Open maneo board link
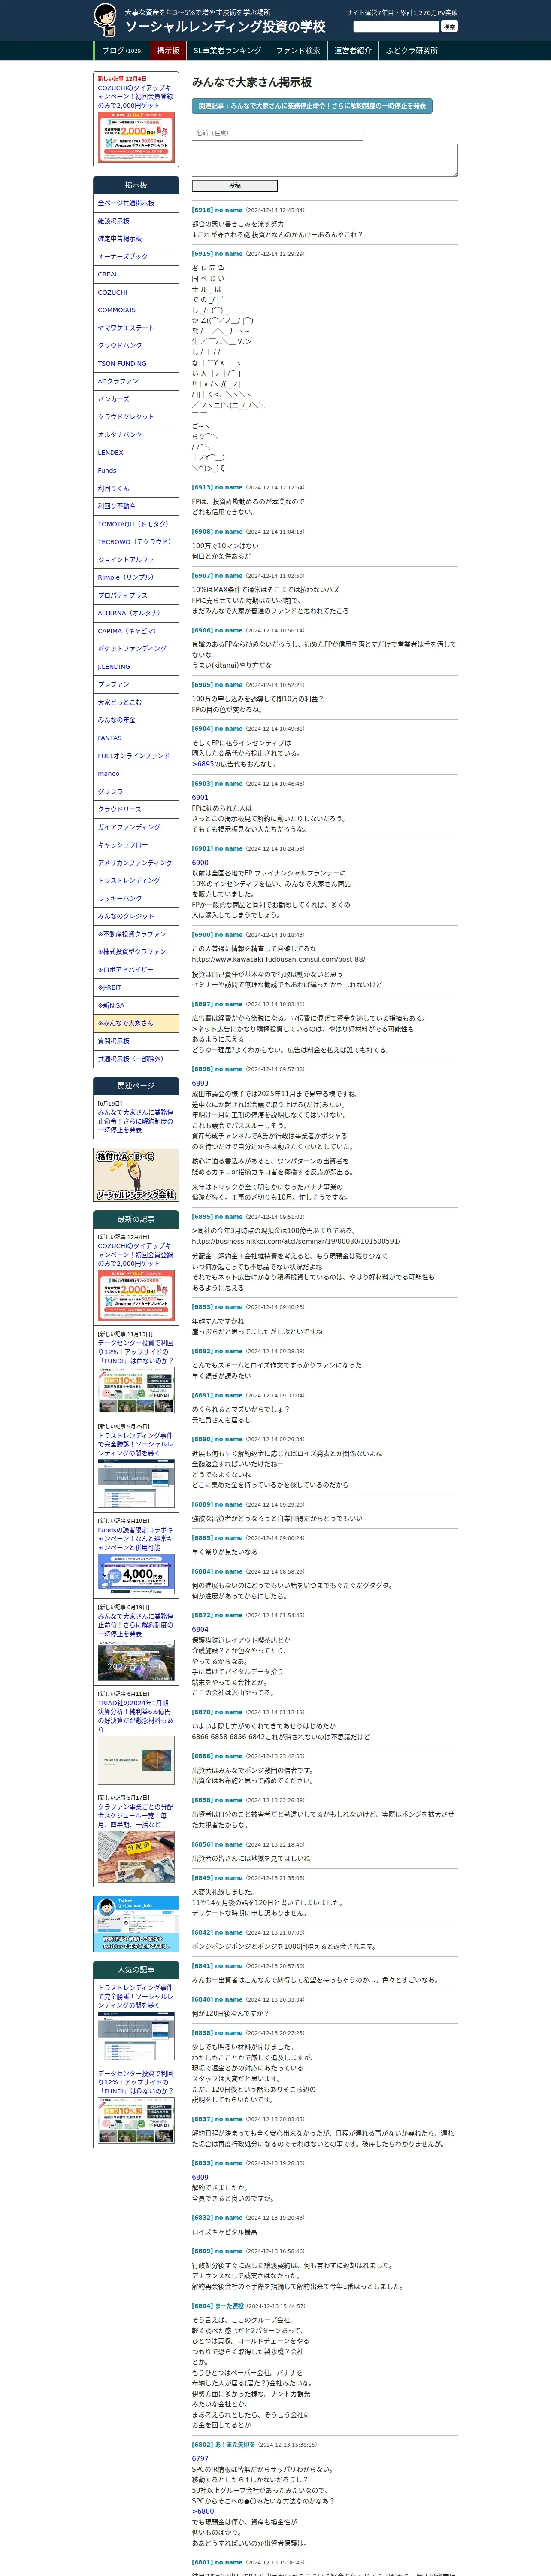 [x=136, y=774]
